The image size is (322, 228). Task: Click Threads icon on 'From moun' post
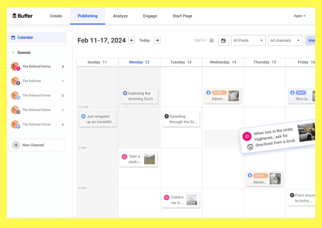(x=292, y=195)
